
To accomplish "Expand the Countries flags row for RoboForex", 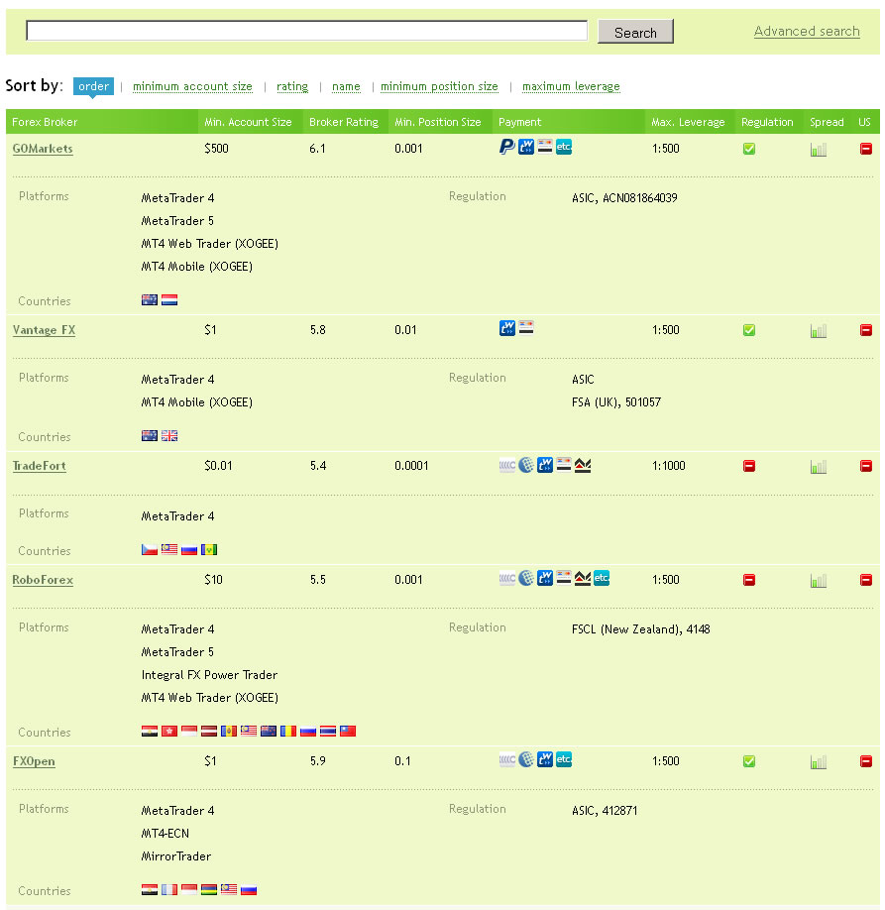I will click(248, 731).
